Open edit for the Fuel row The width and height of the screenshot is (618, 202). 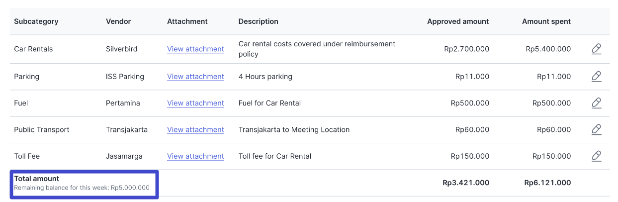(x=596, y=103)
